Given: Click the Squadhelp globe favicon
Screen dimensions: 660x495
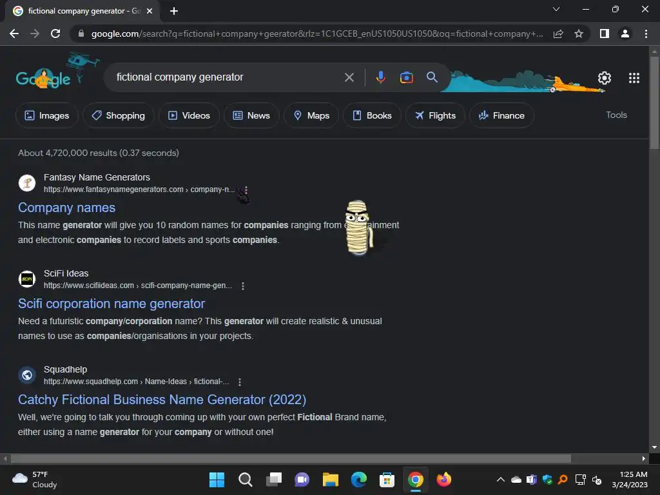Looking at the screenshot, I should (x=27, y=375).
